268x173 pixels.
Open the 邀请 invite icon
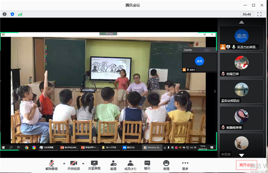113,165
